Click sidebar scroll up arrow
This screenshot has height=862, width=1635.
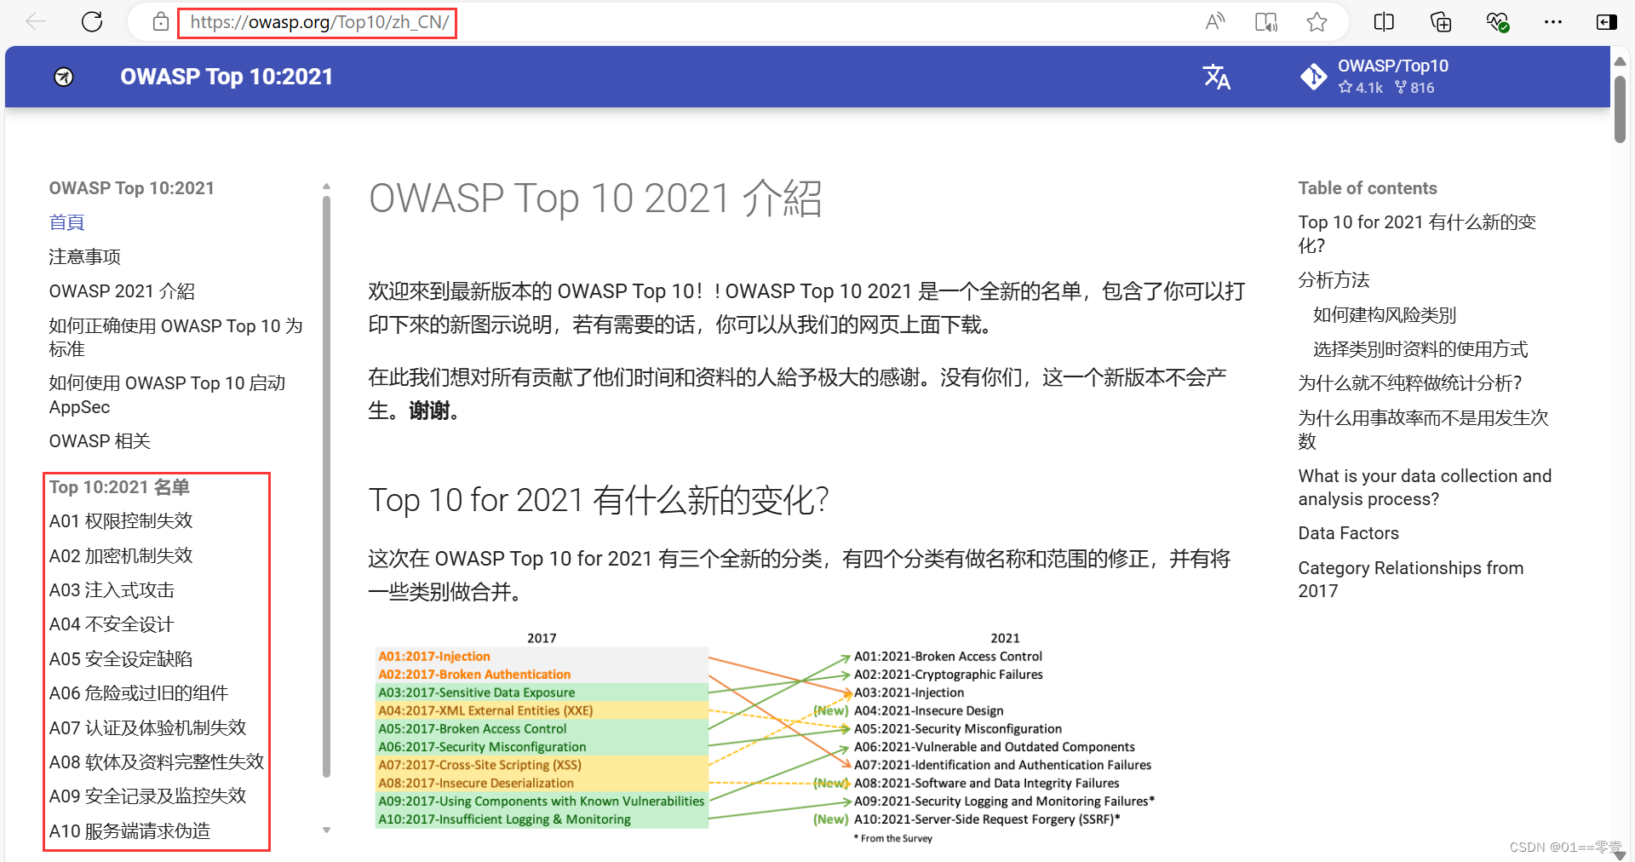pyautogui.click(x=326, y=186)
